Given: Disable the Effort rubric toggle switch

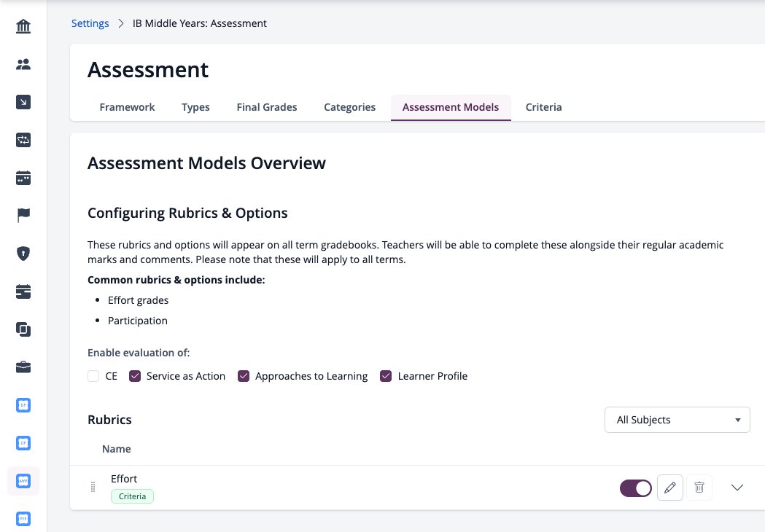Looking at the screenshot, I should tap(636, 488).
